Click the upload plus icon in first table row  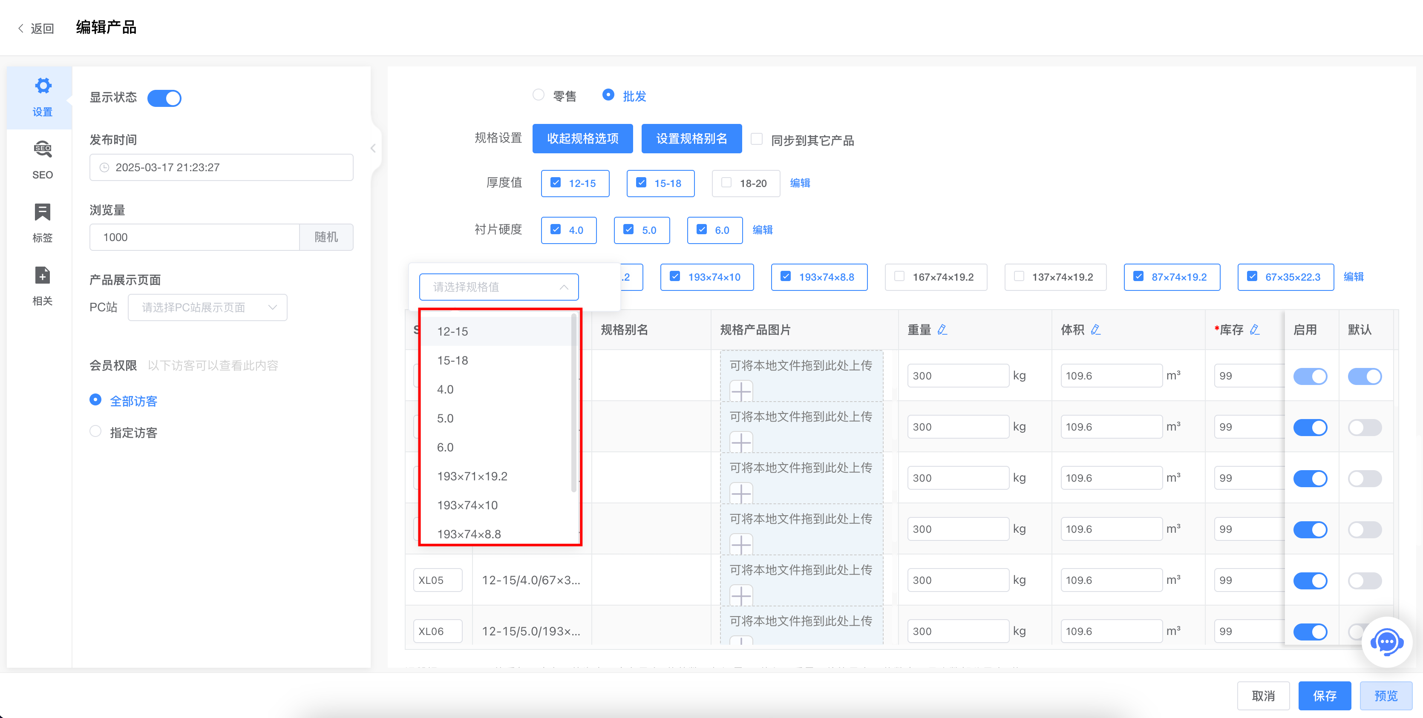[741, 391]
